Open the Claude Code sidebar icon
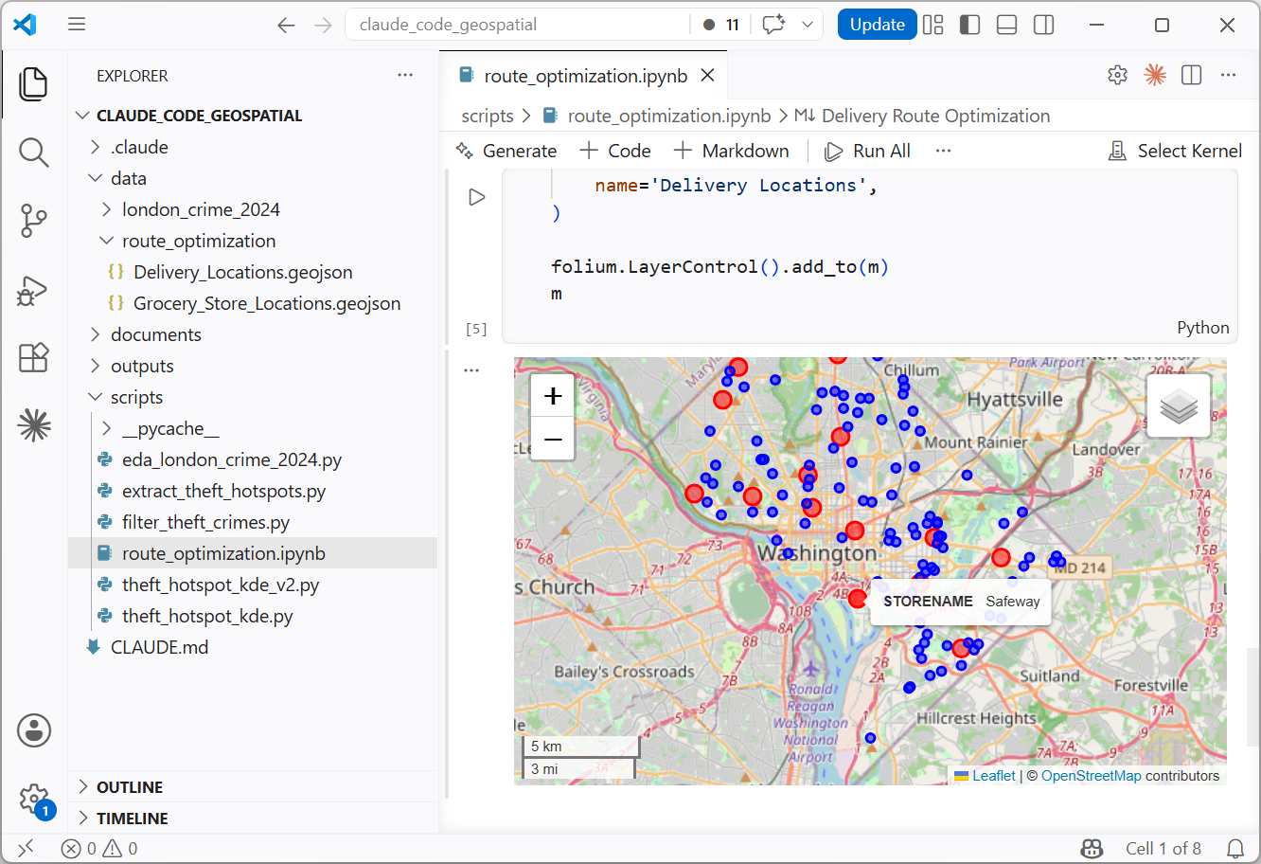The height and width of the screenshot is (864, 1261). coord(34,425)
